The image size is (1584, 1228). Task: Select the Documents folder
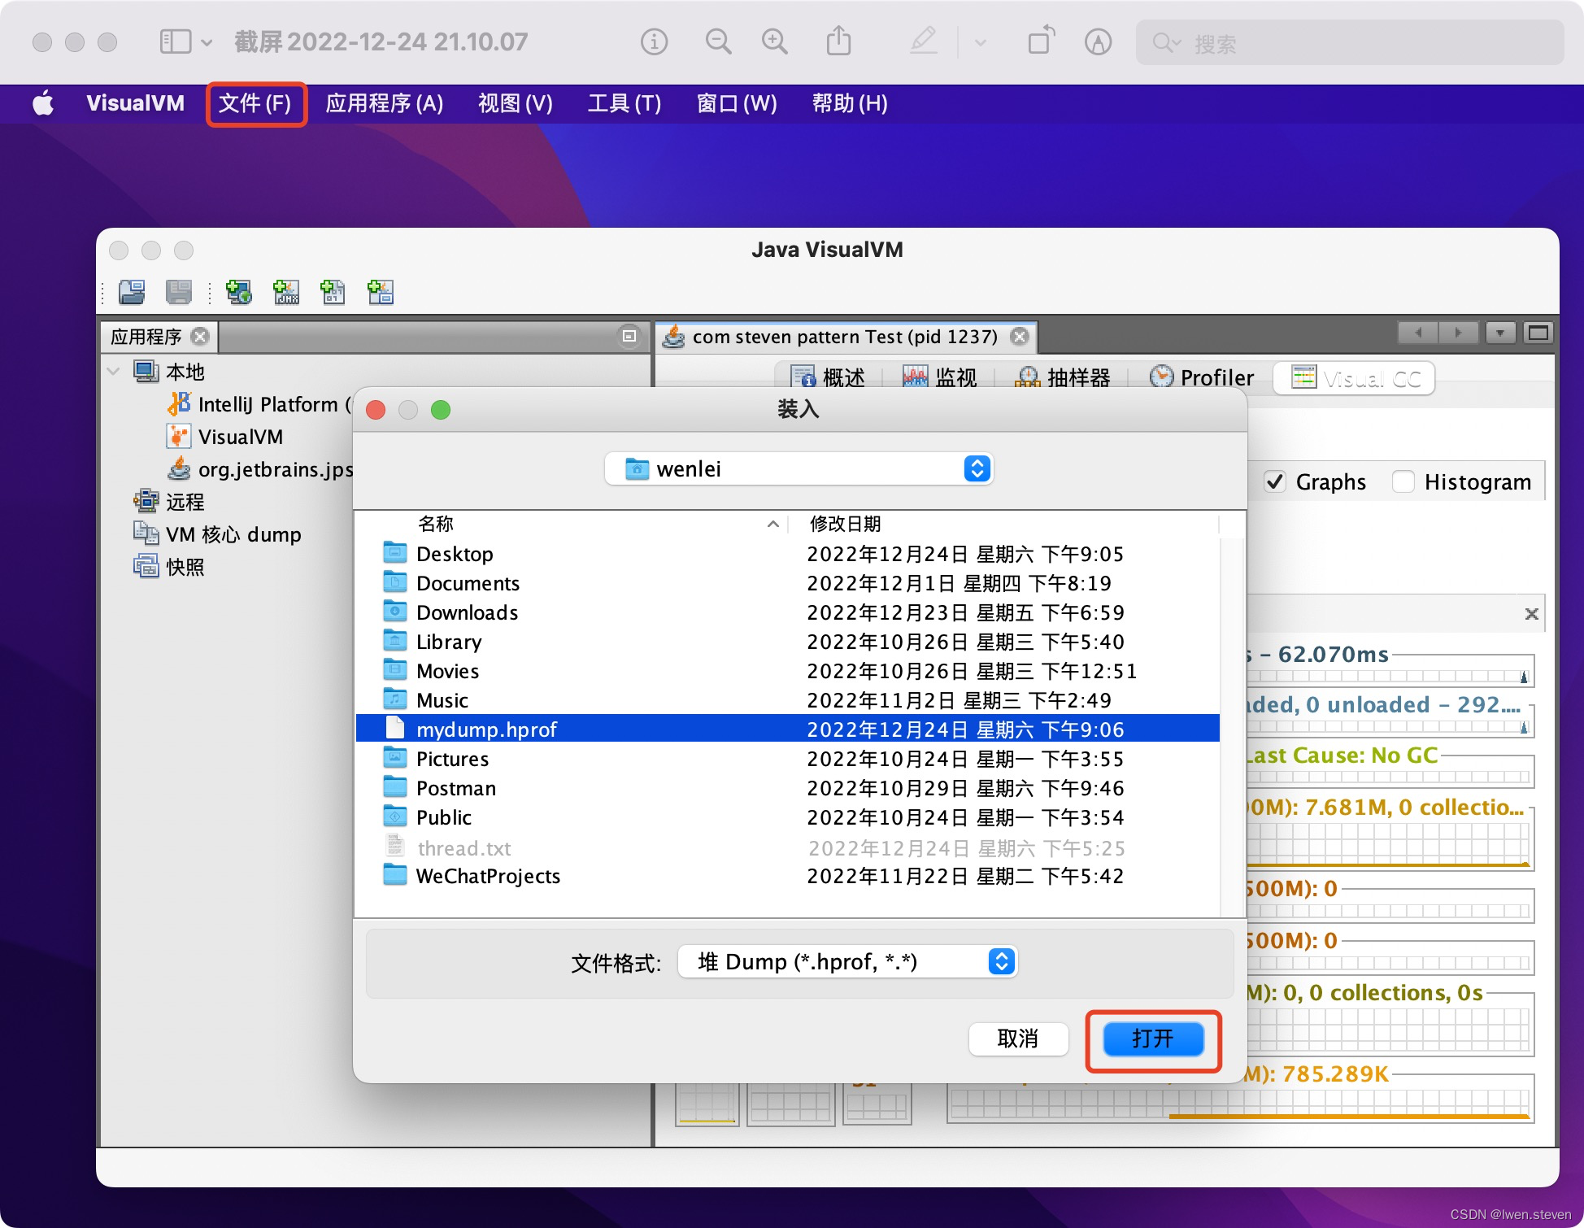[787, 583]
